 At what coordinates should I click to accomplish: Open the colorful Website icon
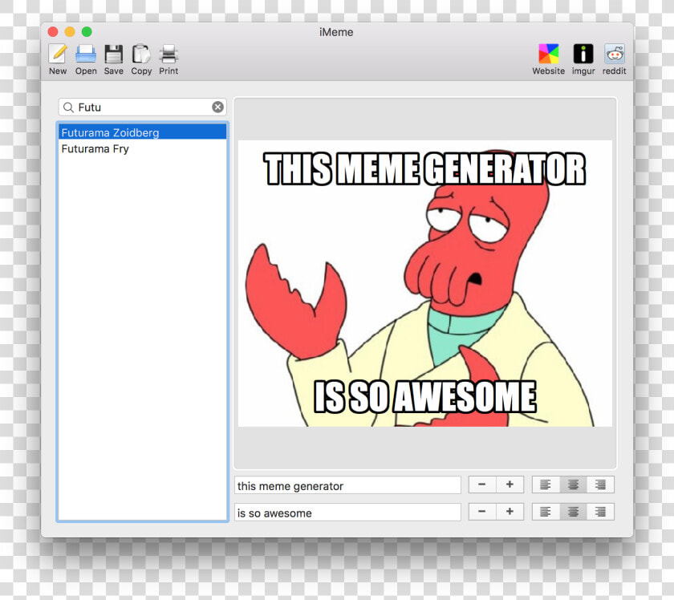click(x=549, y=54)
